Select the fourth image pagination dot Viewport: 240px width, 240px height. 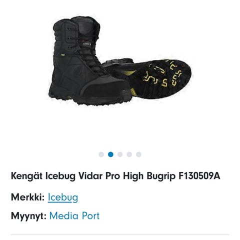(x=129, y=154)
